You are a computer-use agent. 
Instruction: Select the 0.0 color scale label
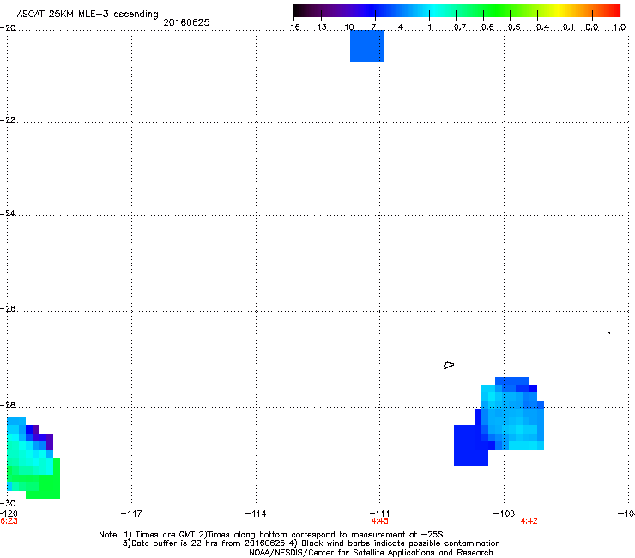coord(592,27)
